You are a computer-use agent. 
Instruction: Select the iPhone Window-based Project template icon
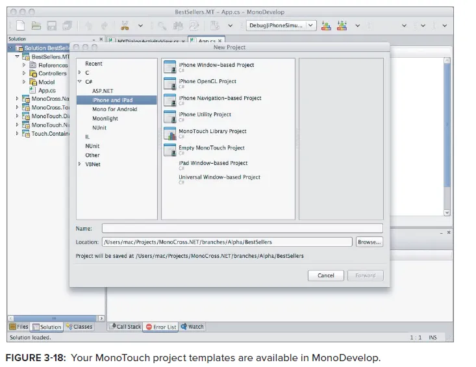coord(169,67)
